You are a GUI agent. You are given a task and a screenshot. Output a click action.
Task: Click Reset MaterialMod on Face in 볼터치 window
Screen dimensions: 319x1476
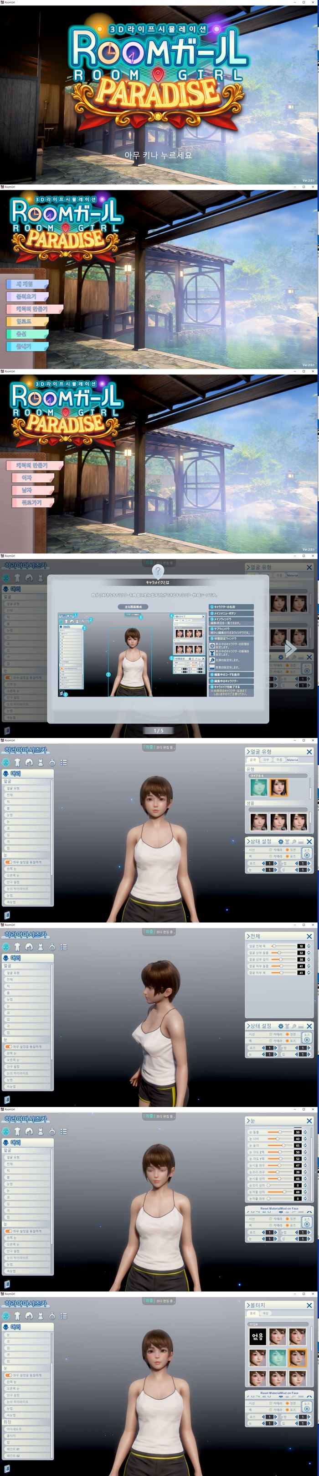[x=279, y=1392]
